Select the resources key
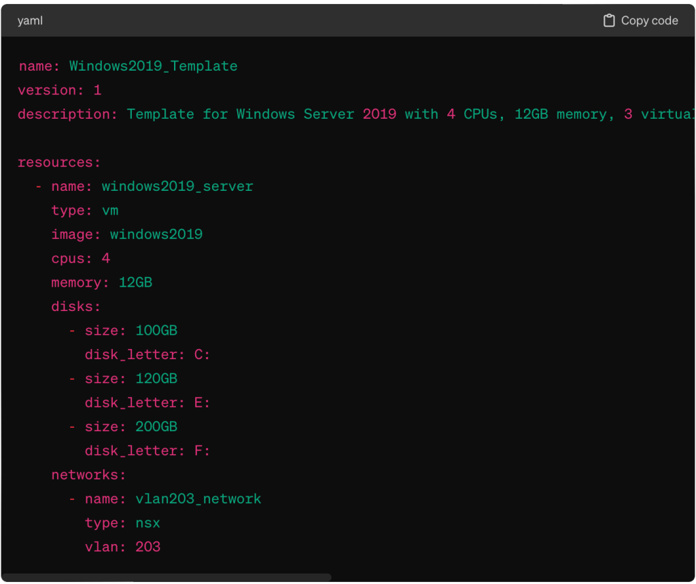The height and width of the screenshot is (584, 696). [58, 163]
